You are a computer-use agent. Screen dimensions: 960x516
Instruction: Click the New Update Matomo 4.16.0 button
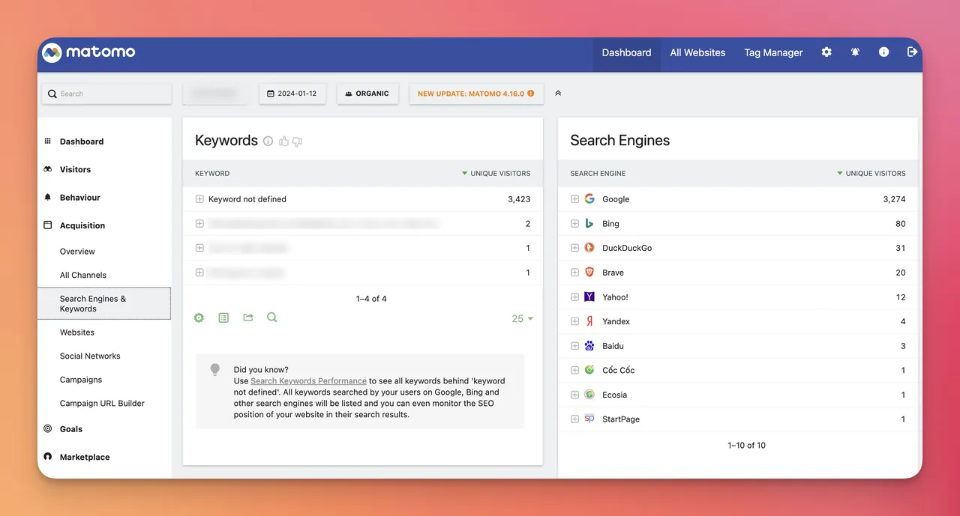click(x=475, y=94)
